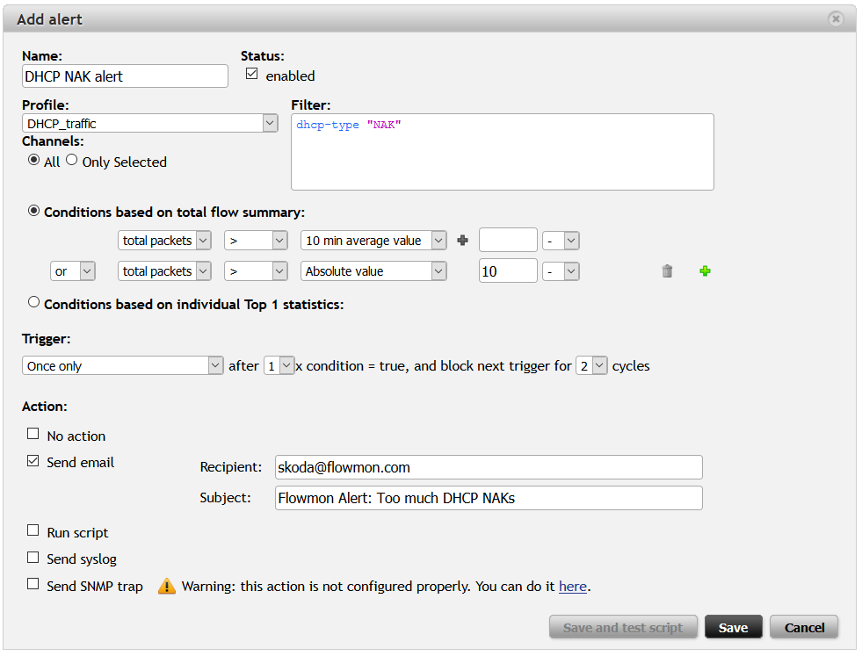Uncheck the enabled status checkbox

pos(252,74)
